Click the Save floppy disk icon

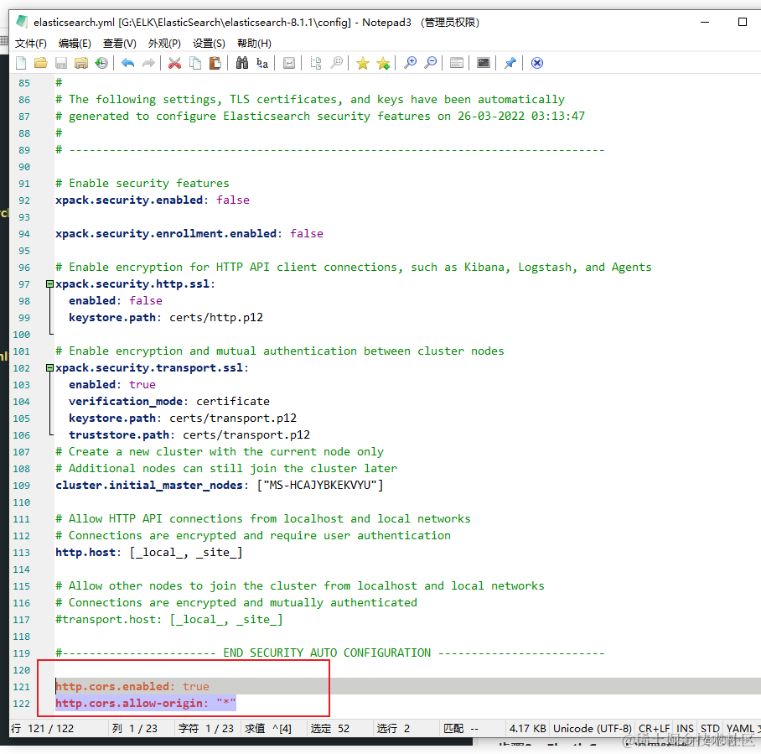[x=60, y=63]
